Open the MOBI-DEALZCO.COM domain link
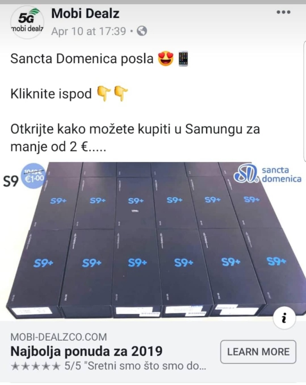Viewport: 306px width, 385px height. click(59, 337)
